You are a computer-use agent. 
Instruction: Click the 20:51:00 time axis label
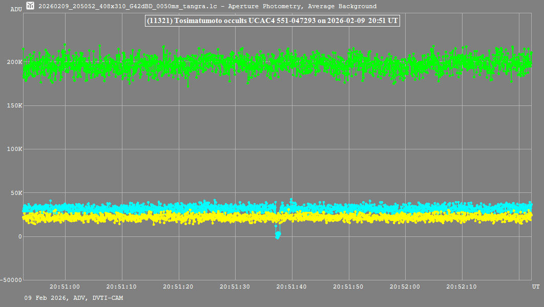(65, 287)
